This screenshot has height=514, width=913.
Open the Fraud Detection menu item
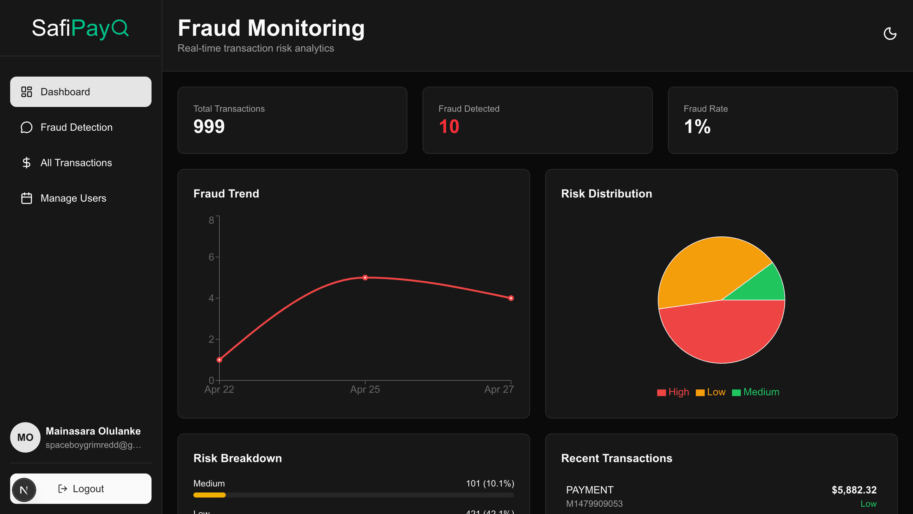click(x=81, y=127)
